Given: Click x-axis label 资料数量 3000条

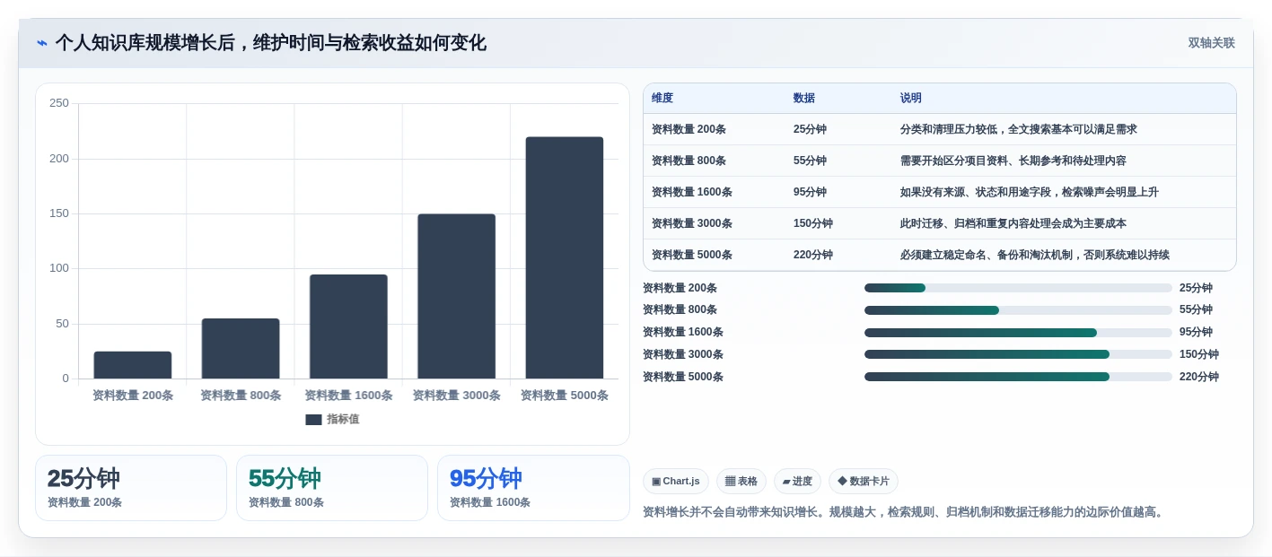Looking at the screenshot, I should click(456, 396).
